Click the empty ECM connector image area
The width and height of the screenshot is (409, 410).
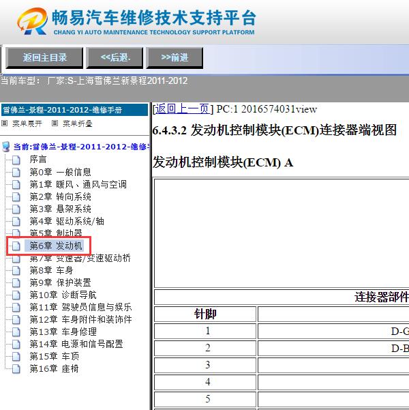point(282,233)
